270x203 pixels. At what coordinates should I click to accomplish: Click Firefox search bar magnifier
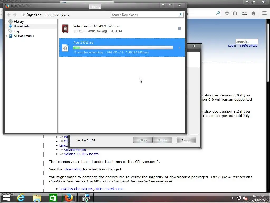coord(218,13)
